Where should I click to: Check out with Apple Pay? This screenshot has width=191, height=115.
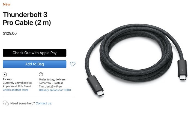coord(35,53)
